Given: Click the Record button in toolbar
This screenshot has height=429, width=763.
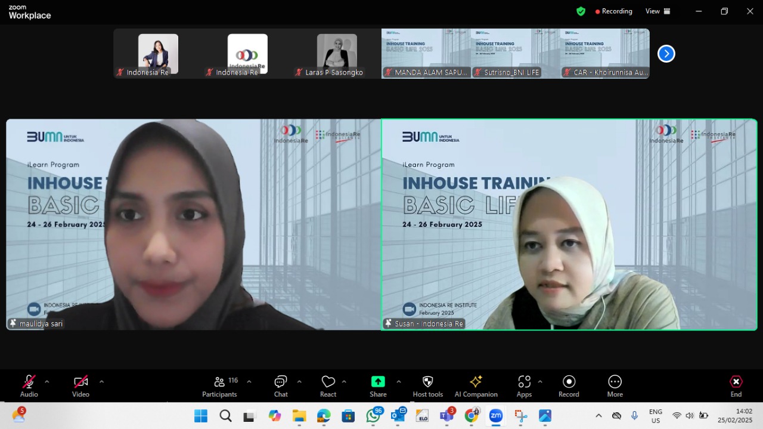Looking at the screenshot, I should click(569, 386).
